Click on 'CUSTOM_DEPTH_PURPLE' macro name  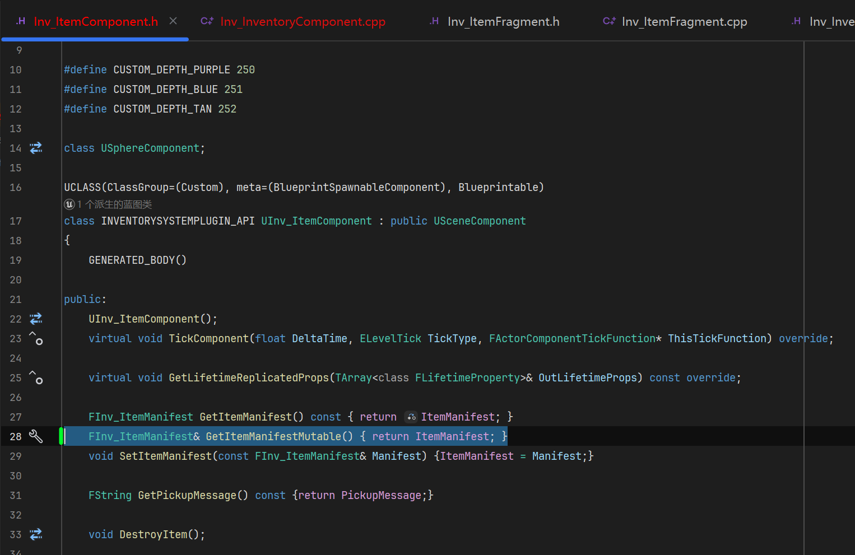[x=172, y=69]
